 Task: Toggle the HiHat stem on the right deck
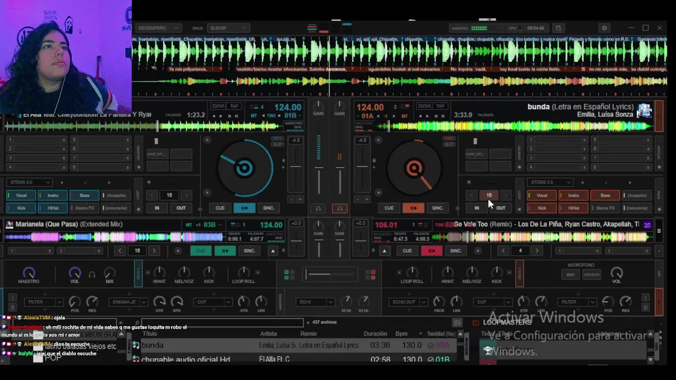[x=574, y=208]
